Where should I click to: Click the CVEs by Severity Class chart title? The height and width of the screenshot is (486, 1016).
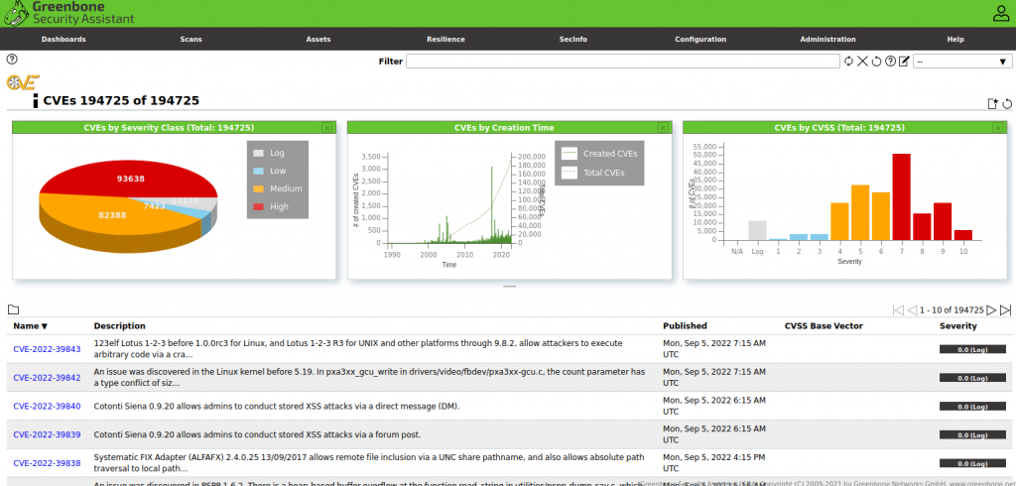169,128
